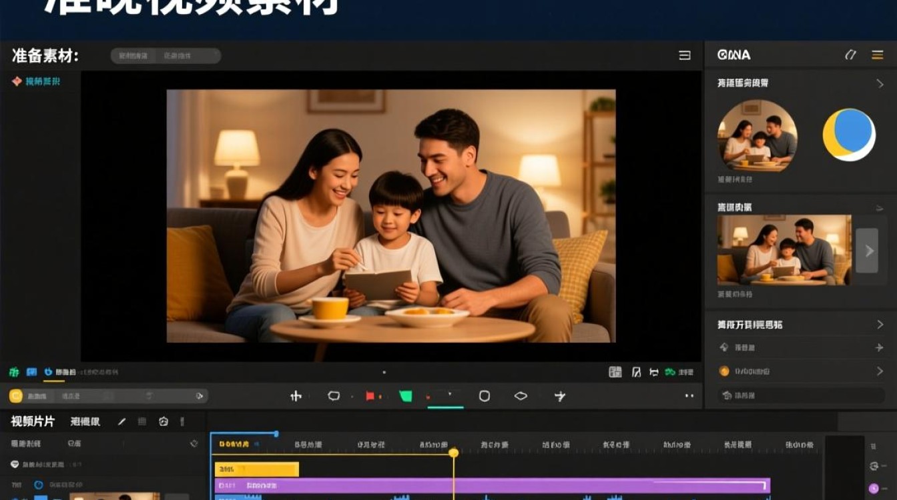
Task: Select the right segment of the pill toggle beside 准备素材
Action: [188, 56]
